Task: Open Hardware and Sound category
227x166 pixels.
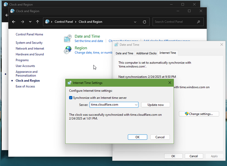Action: [30, 54]
